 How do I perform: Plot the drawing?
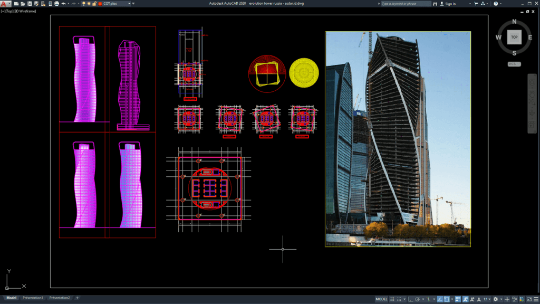pyautogui.click(x=57, y=4)
